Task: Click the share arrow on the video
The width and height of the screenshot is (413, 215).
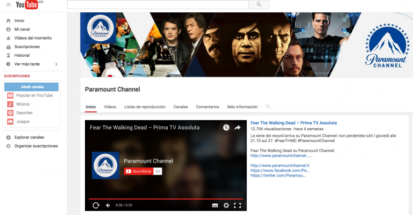Action: (x=238, y=128)
